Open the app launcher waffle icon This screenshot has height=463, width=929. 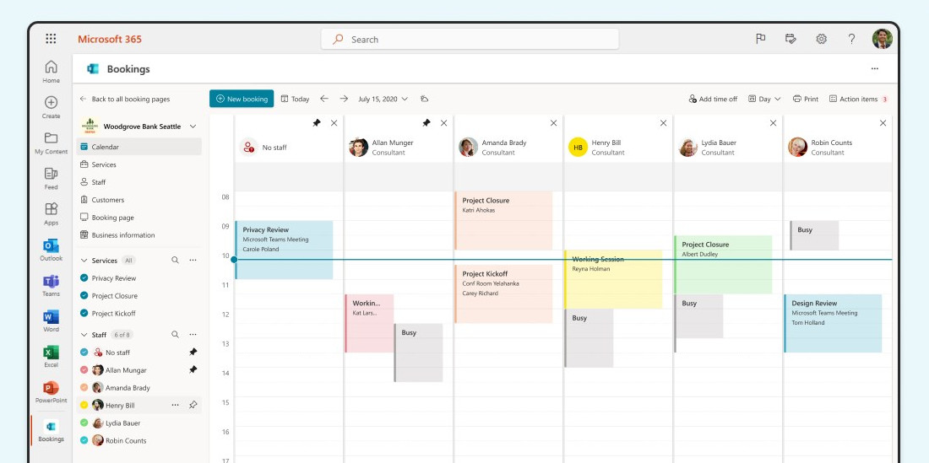[51, 39]
